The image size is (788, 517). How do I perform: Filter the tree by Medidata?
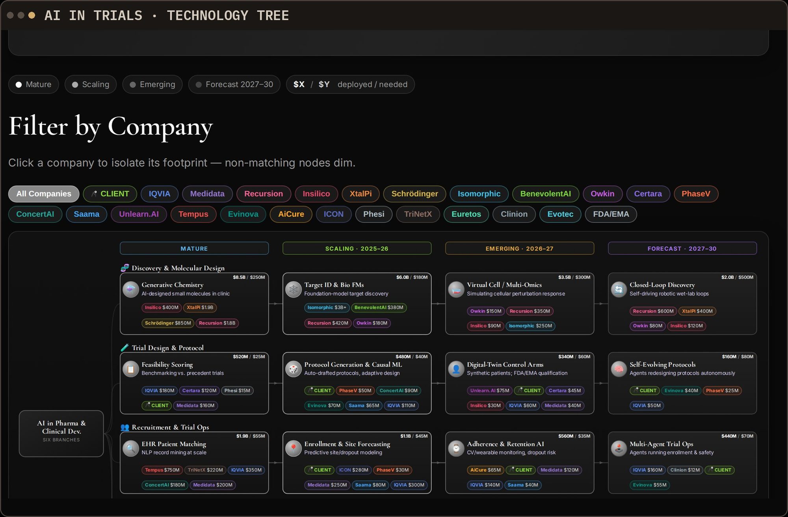tap(207, 194)
